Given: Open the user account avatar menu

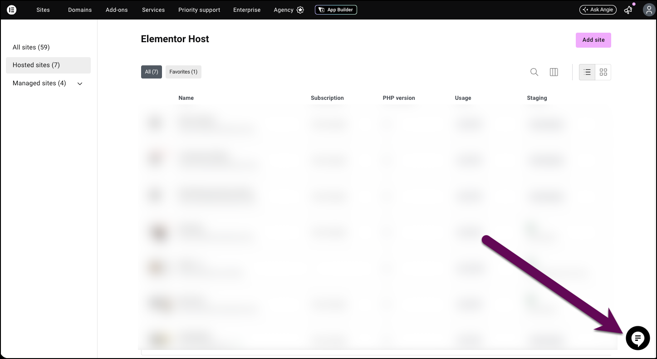Looking at the screenshot, I should [649, 10].
